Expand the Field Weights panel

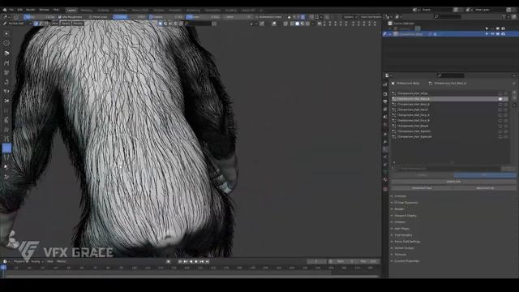[403, 235]
